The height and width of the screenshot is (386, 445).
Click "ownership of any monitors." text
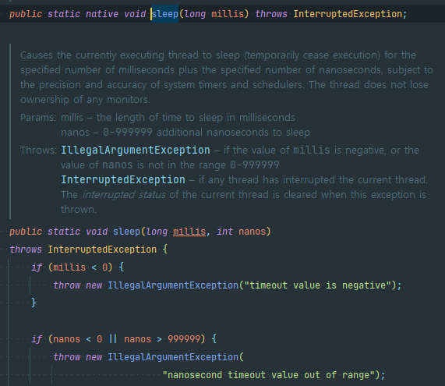coord(85,100)
